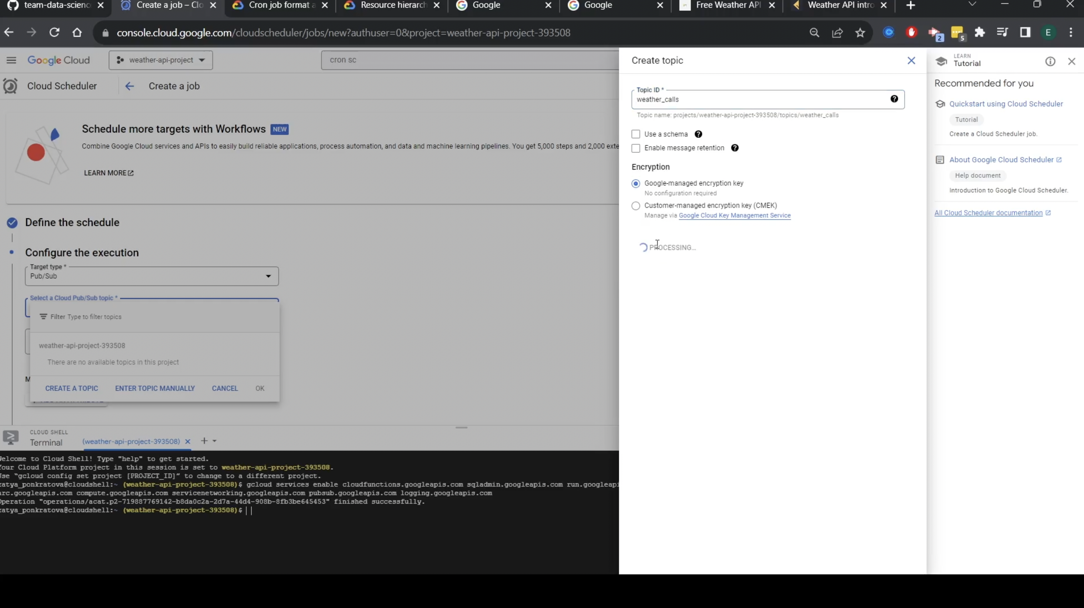
Task: Open the browser extensions puzzle icon
Action: (980, 32)
